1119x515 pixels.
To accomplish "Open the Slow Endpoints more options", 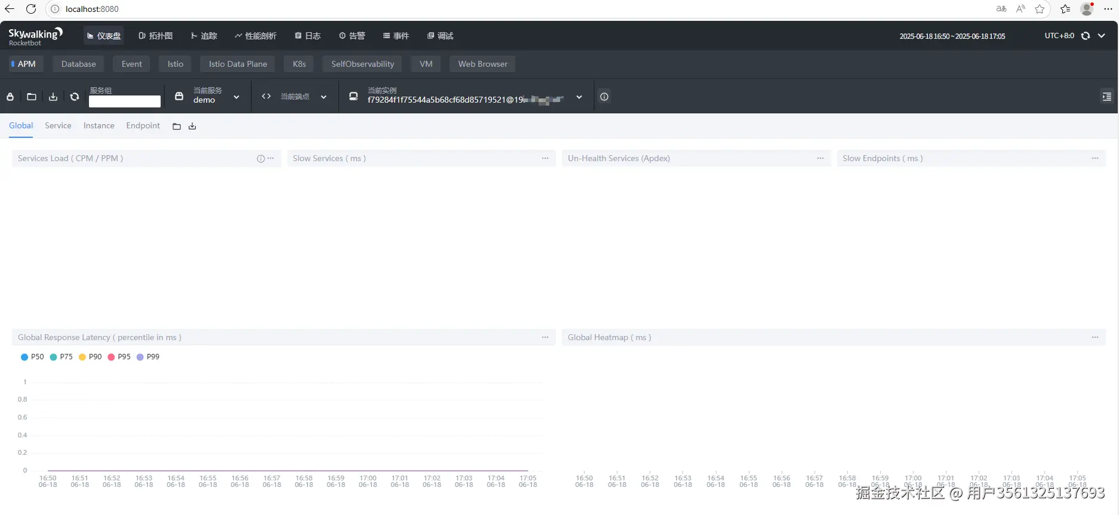I will click(1095, 158).
